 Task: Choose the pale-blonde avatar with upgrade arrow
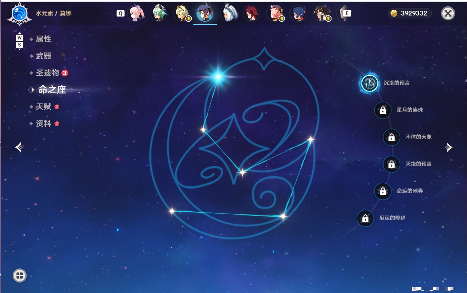tap(182, 13)
